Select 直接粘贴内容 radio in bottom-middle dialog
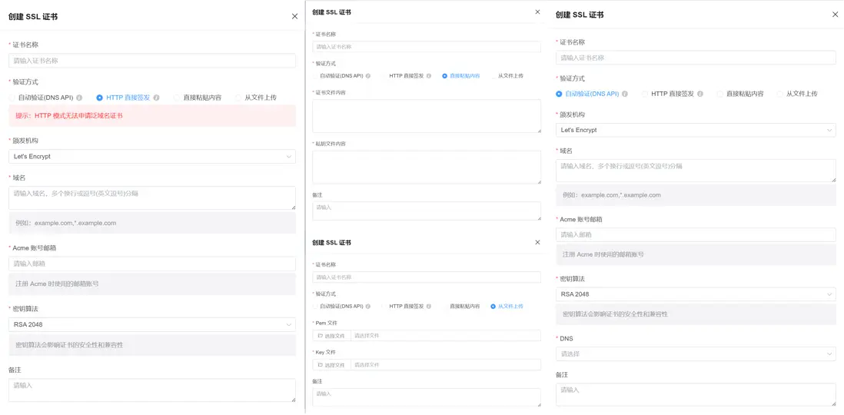This screenshot has width=844, height=415. coord(444,307)
